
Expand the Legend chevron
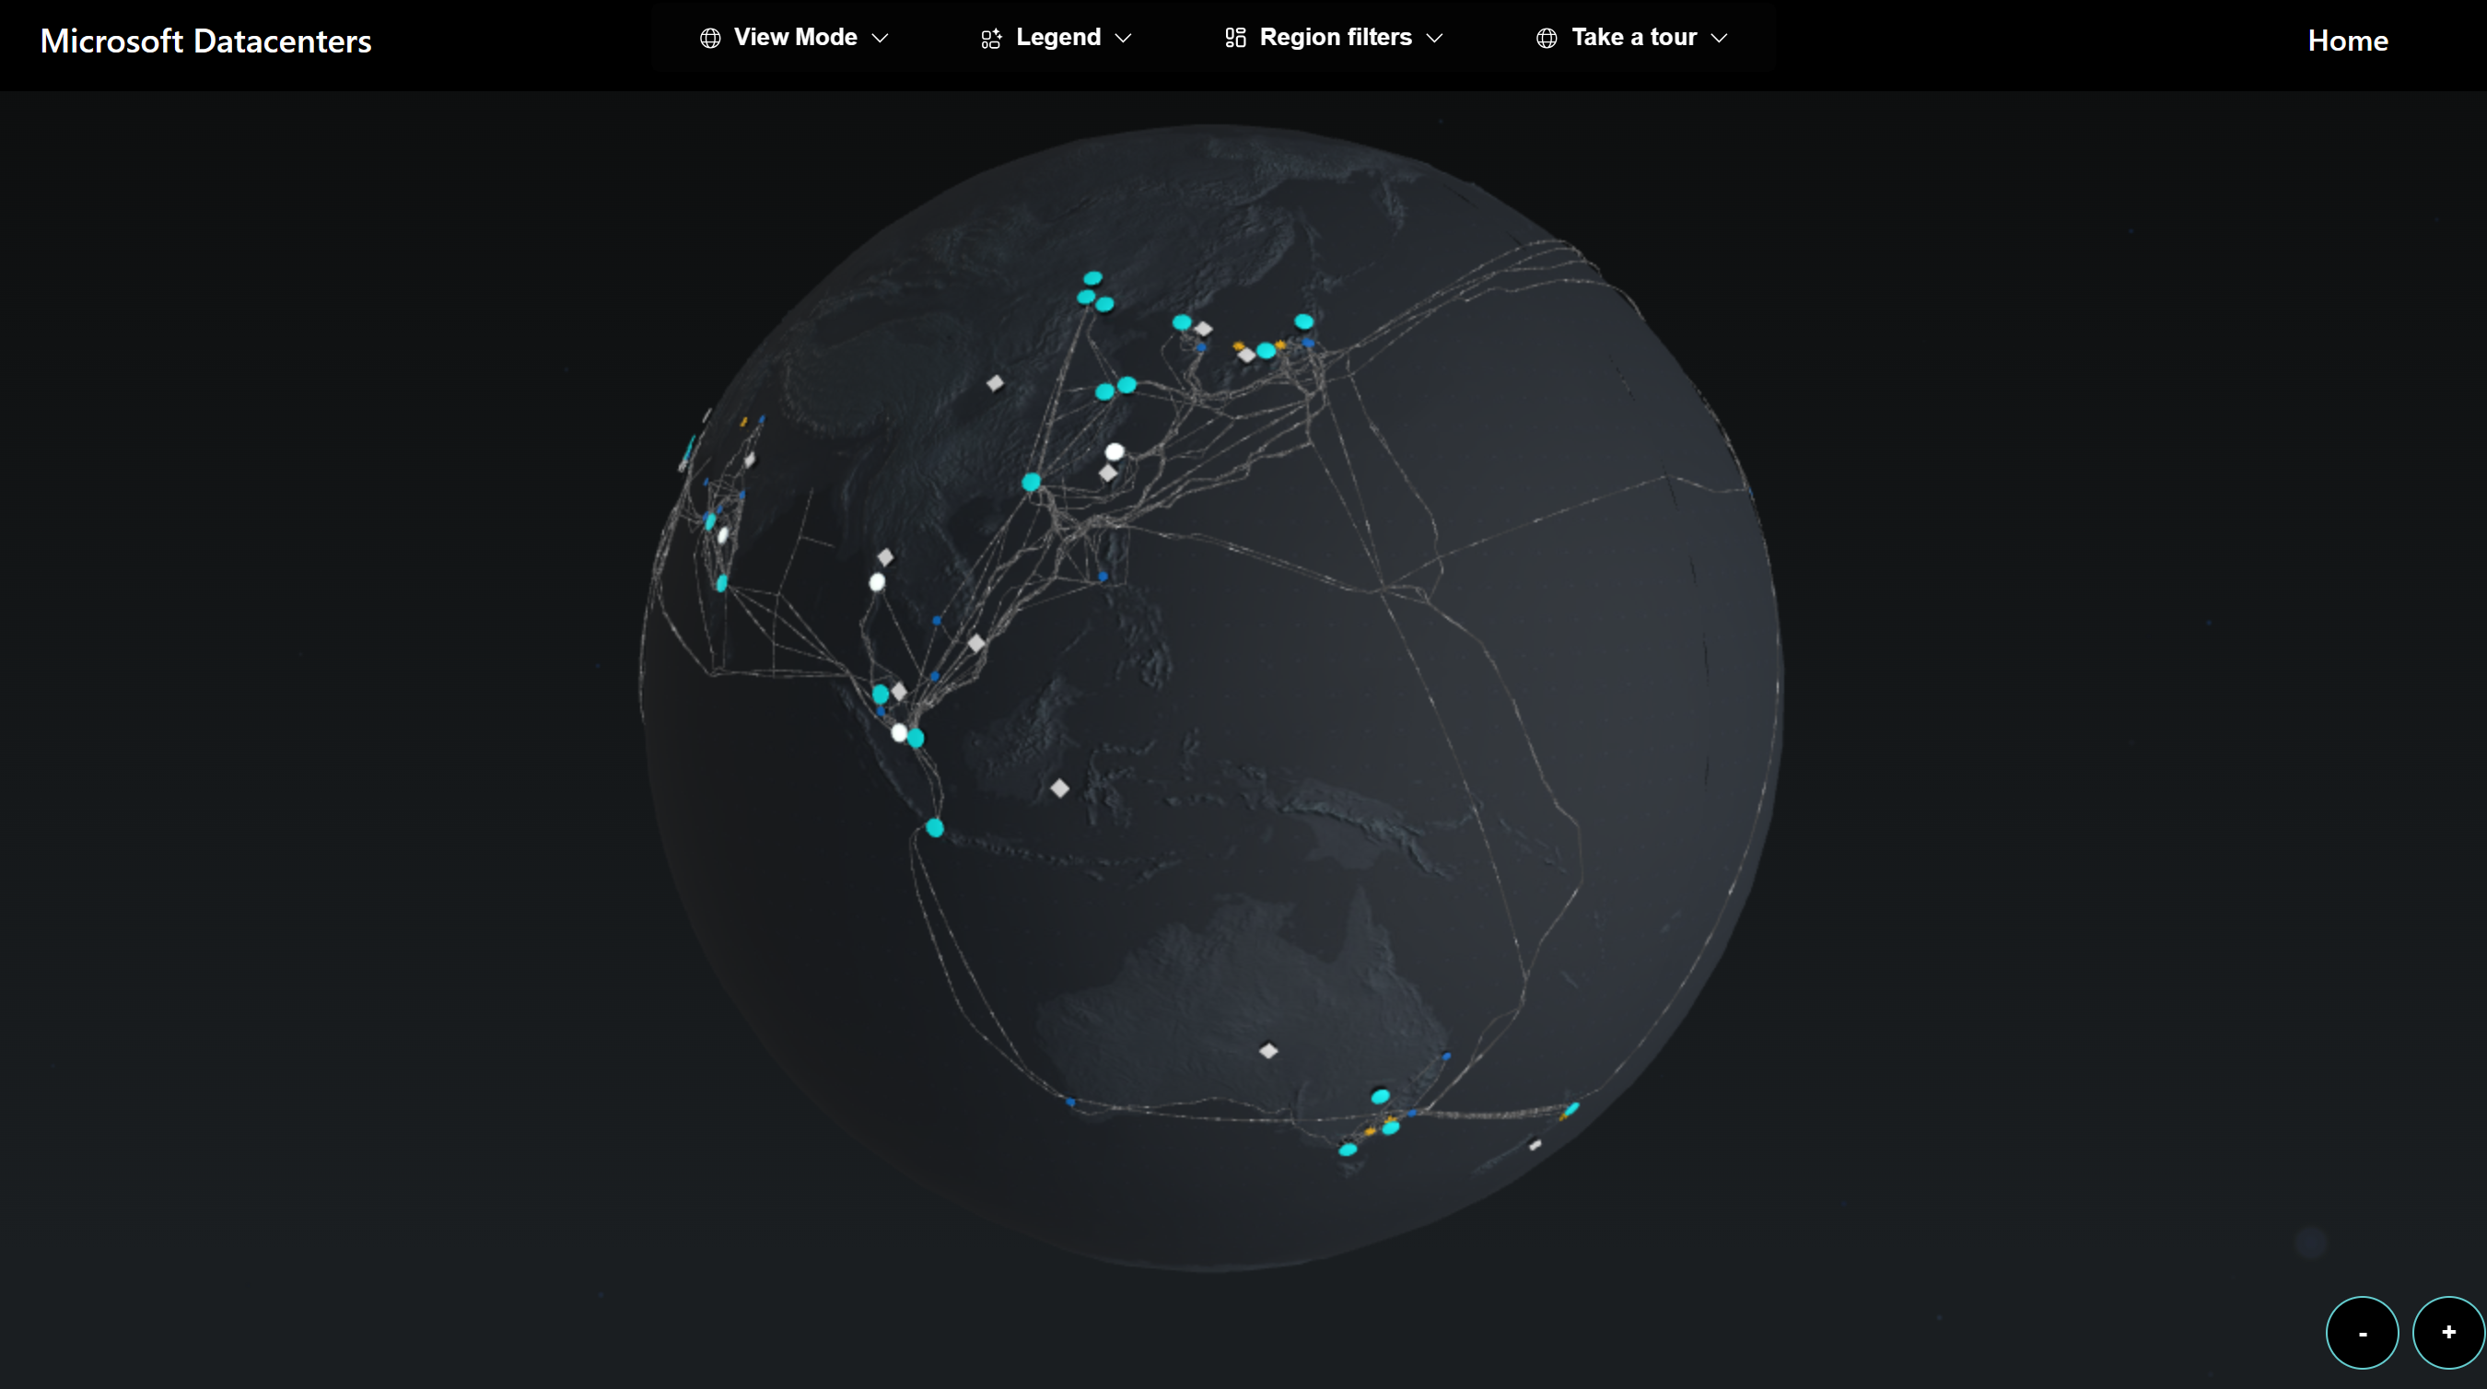(x=1123, y=38)
